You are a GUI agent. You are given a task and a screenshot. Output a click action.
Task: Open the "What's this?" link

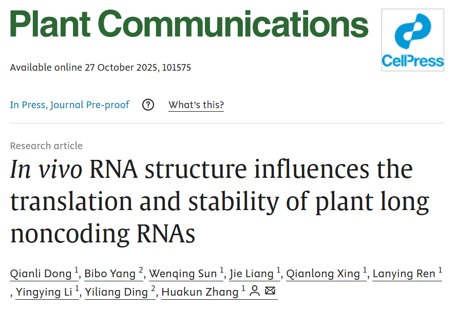click(196, 105)
